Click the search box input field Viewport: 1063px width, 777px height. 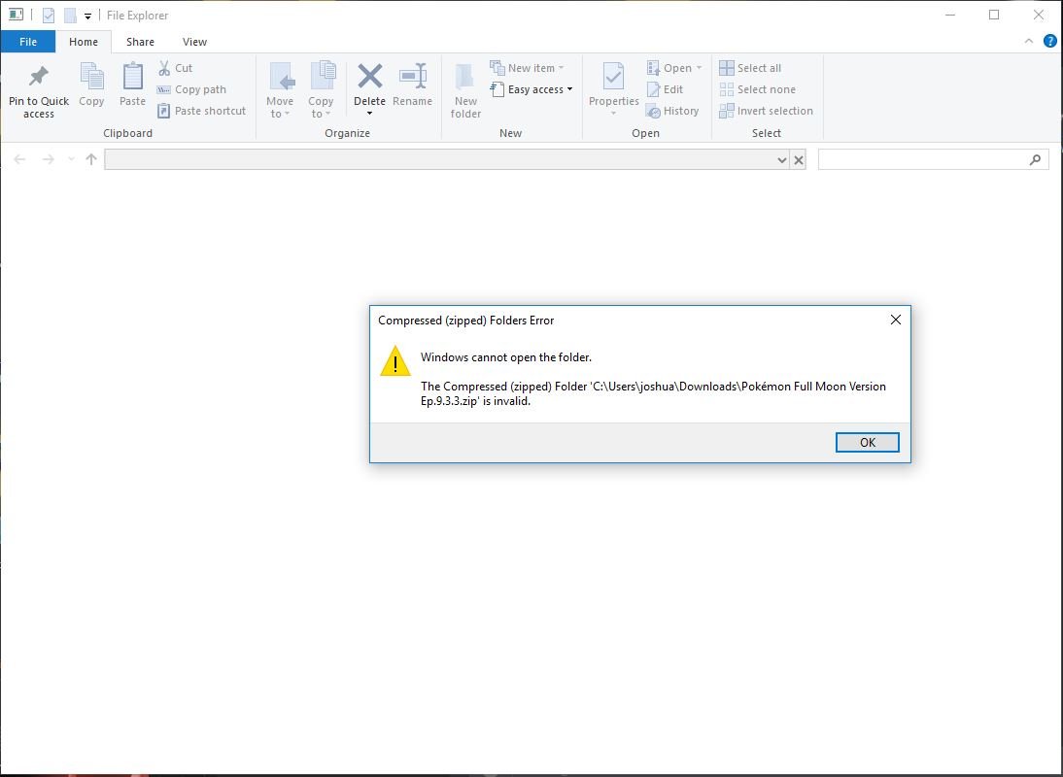[923, 160]
